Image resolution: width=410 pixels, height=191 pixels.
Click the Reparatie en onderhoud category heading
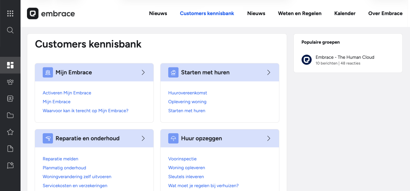[x=87, y=138]
